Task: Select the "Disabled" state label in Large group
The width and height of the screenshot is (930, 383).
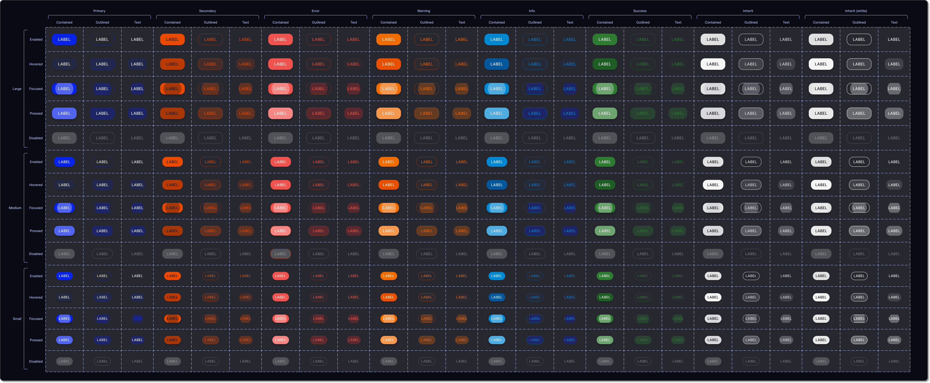Action: [x=36, y=138]
